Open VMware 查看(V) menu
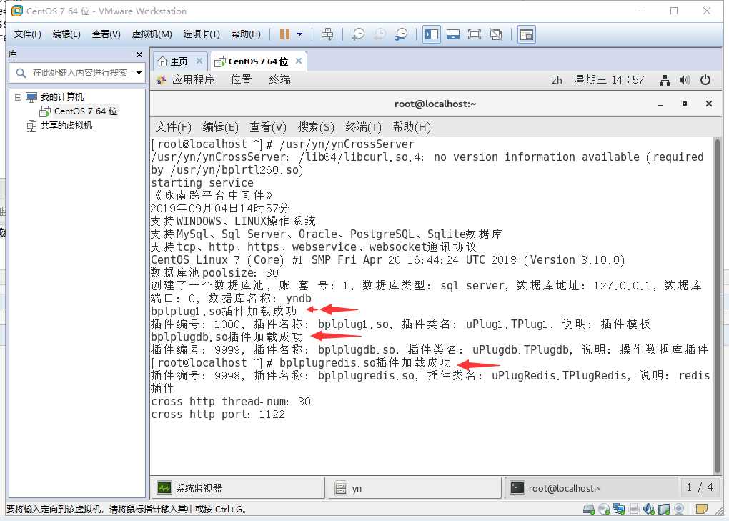This screenshot has width=729, height=521. pos(106,34)
